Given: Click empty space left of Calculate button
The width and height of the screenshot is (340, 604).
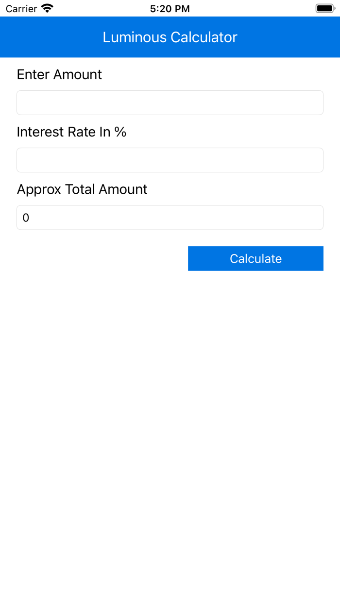Looking at the screenshot, I should (97, 258).
